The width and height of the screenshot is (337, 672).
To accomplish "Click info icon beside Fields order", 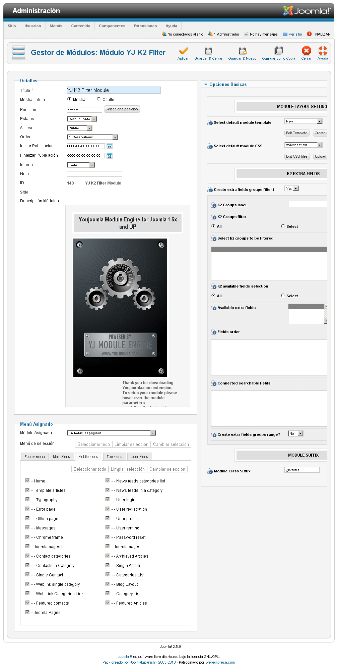I will tap(214, 332).
